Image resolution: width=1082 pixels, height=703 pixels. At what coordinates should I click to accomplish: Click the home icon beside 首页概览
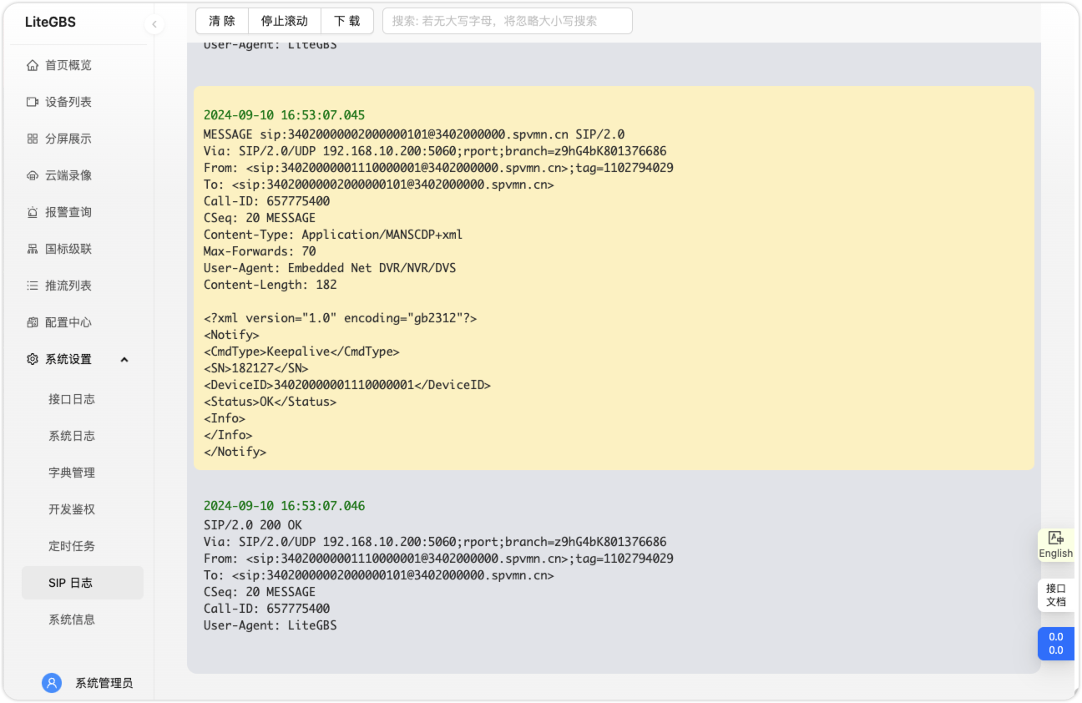click(x=33, y=65)
